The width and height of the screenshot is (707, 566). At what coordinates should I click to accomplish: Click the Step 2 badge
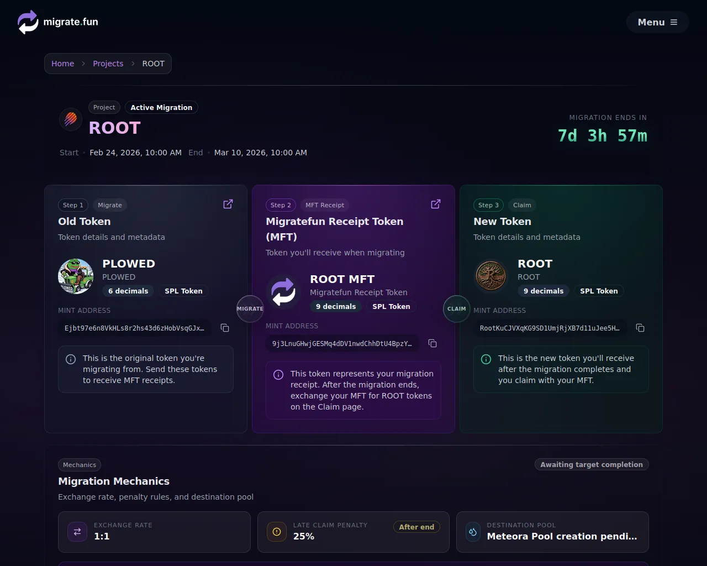tap(281, 205)
